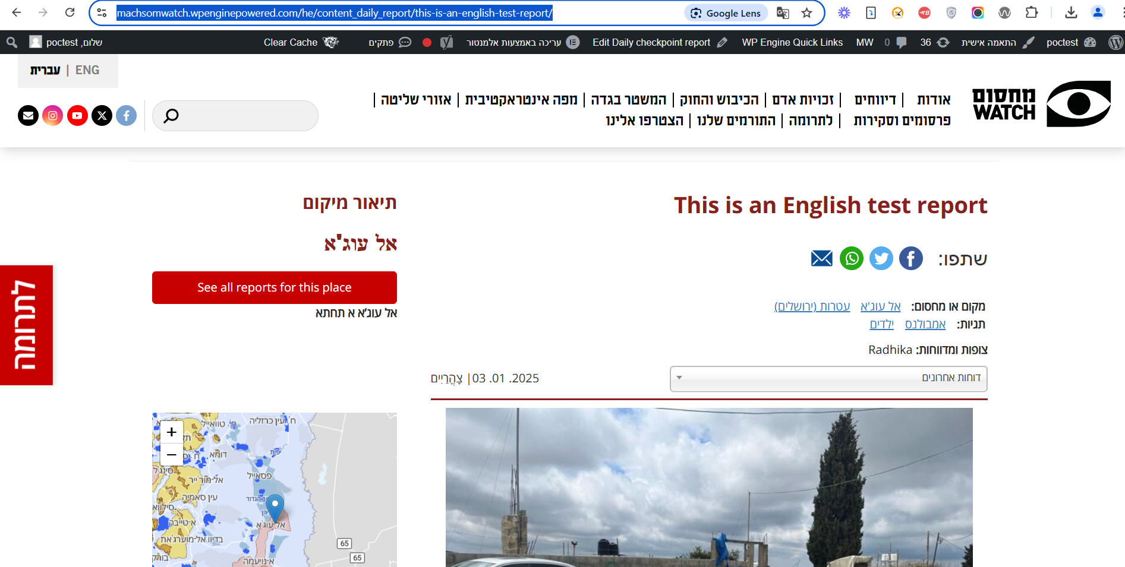The image size is (1125, 567).
Task: Click See all reports for this place
Action: pyautogui.click(x=274, y=287)
